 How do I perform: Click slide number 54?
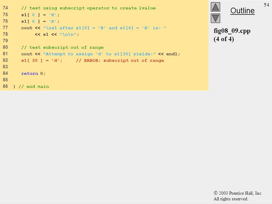266,5
